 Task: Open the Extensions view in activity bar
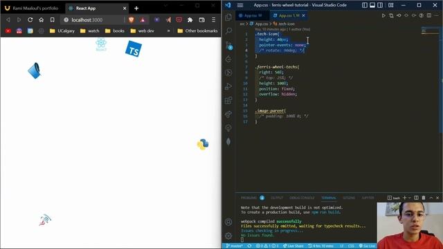click(x=228, y=100)
